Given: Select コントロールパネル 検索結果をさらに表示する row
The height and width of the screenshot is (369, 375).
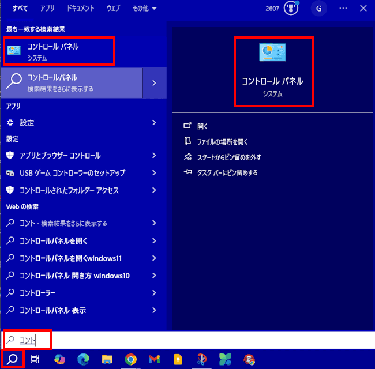Looking at the screenshot, I should pos(72,83).
